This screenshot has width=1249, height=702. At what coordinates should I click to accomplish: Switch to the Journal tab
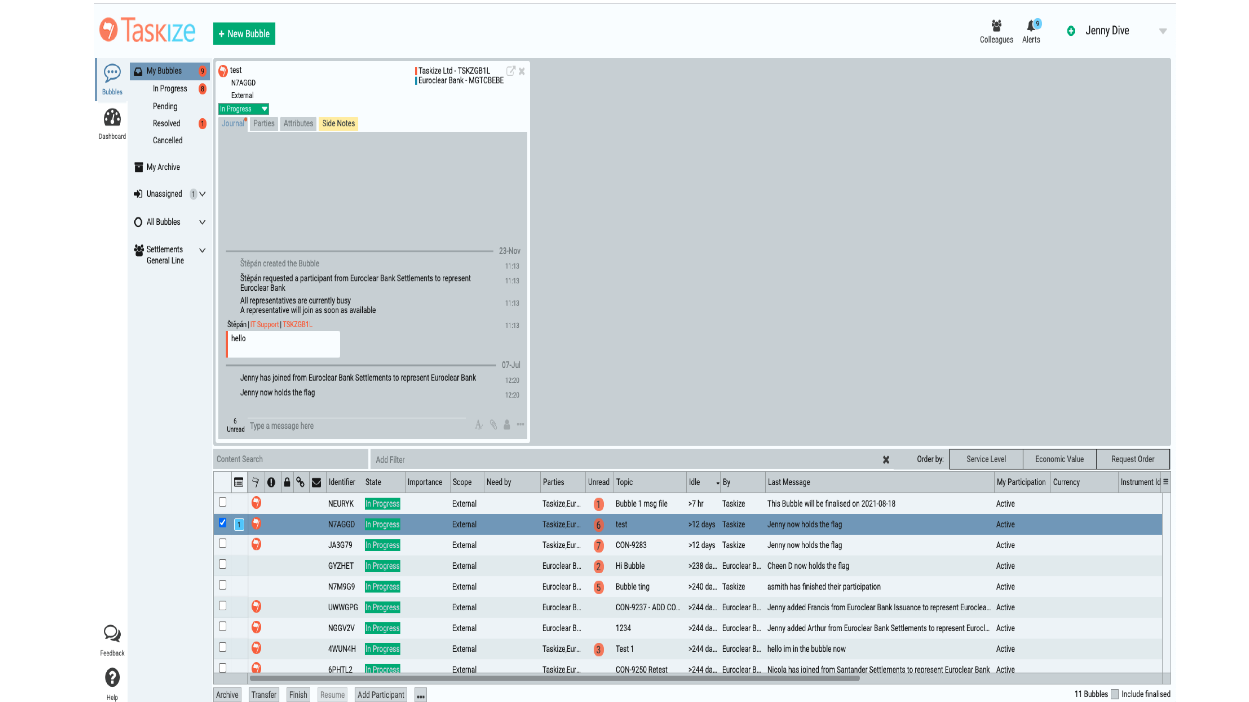click(233, 123)
